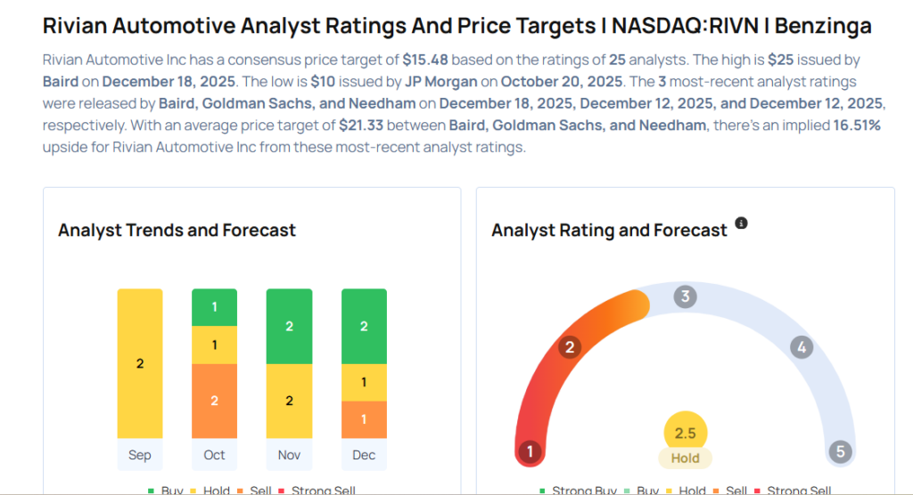Click the yellow 2.5 rating circle

(685, 434)
